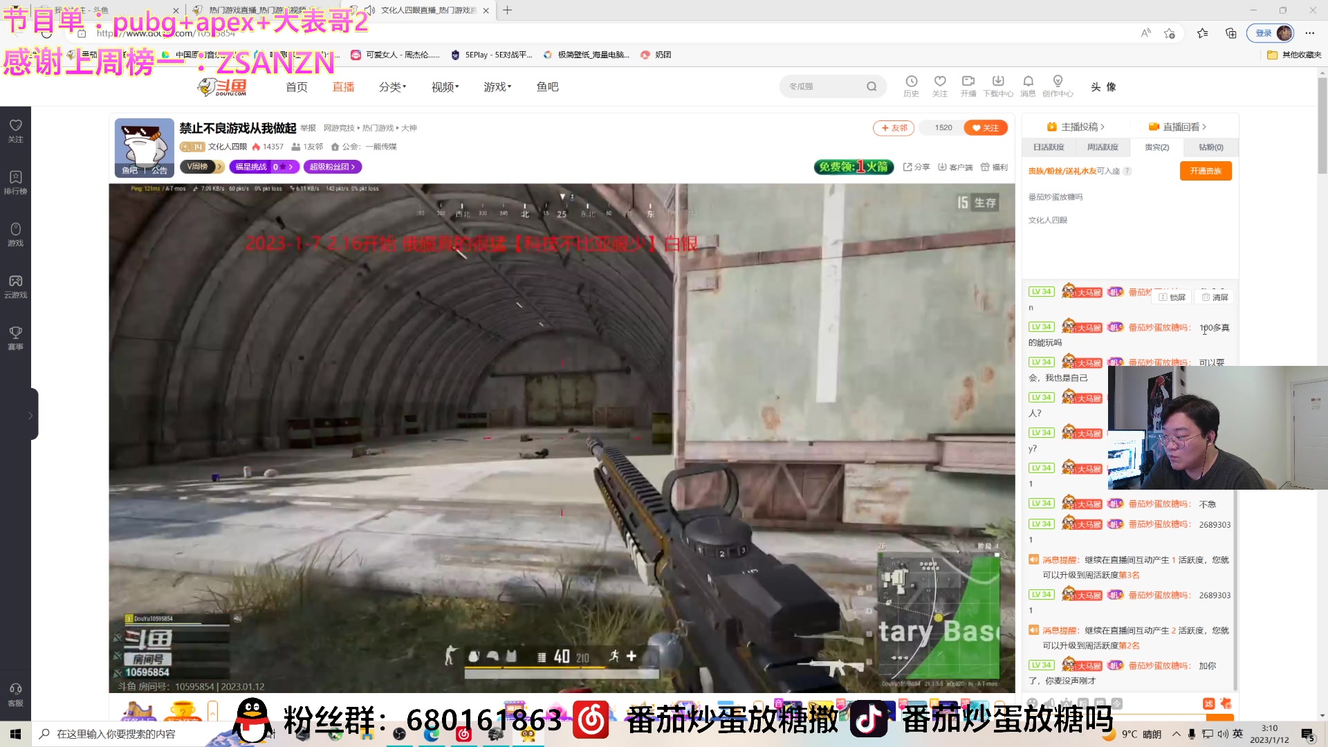Open the Windows Start menu

click(15, 734)
